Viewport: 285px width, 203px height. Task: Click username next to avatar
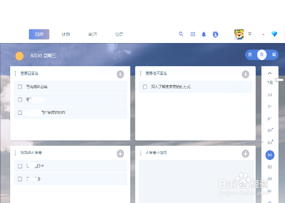point(250,34)
